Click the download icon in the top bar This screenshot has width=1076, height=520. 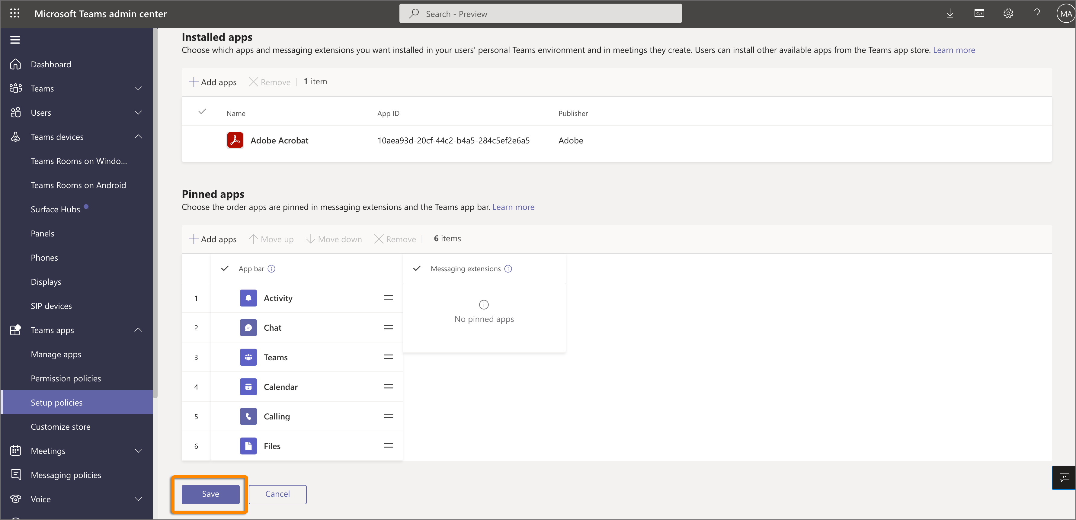pos(950,13)
